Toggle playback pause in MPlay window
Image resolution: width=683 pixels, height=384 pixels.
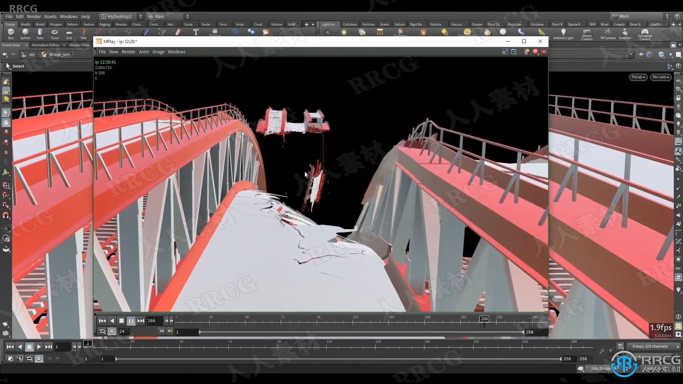(131, 320)
